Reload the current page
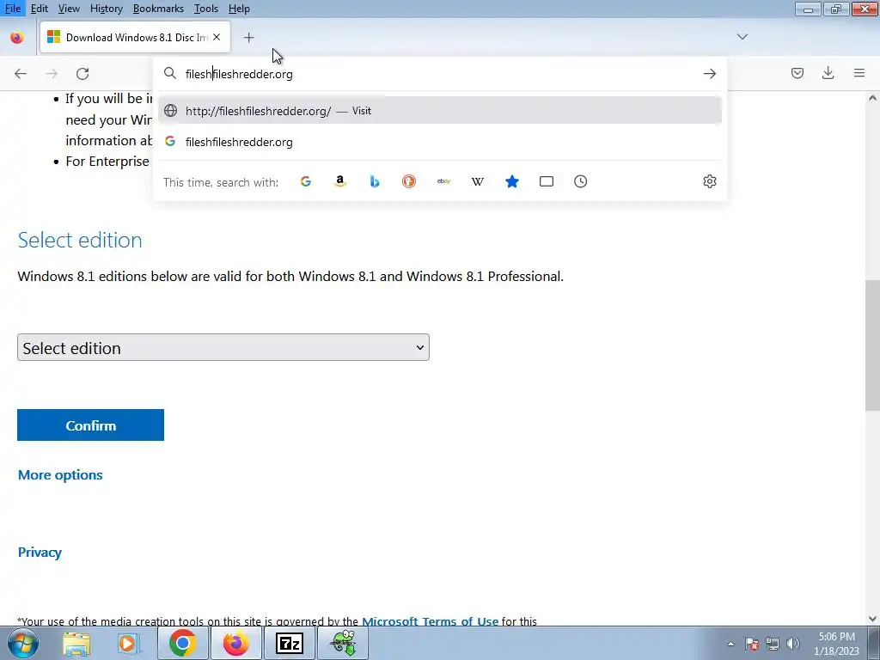 (x=82, y=74)
